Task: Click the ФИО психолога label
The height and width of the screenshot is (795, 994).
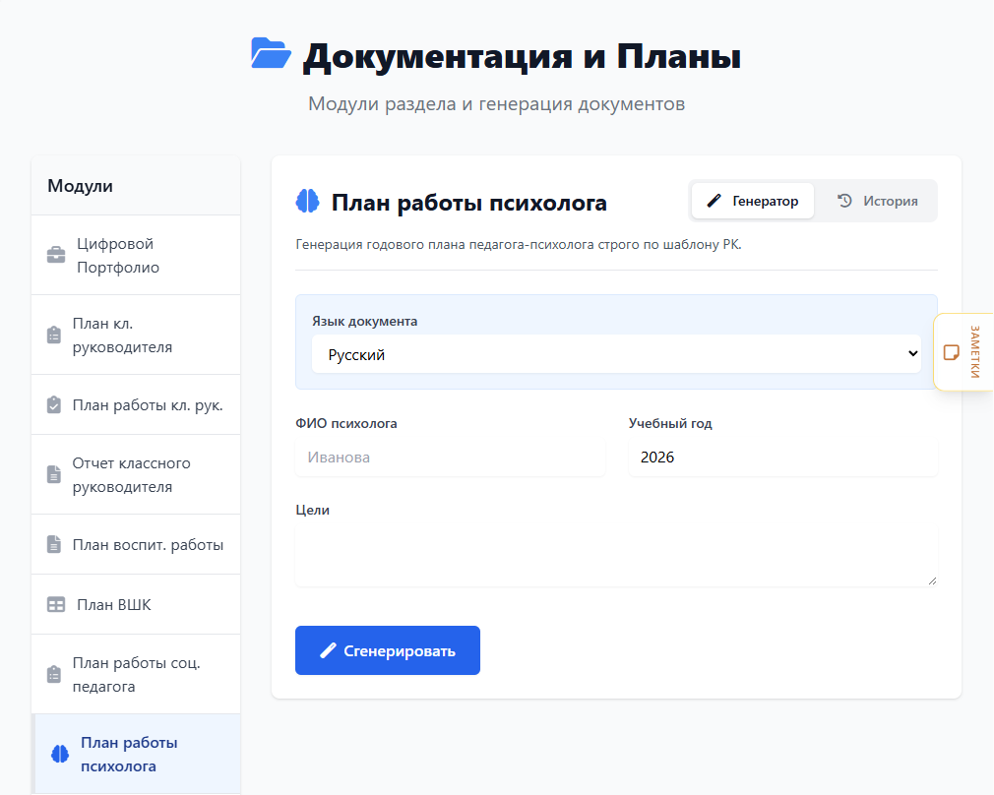Action: point(346,423)
